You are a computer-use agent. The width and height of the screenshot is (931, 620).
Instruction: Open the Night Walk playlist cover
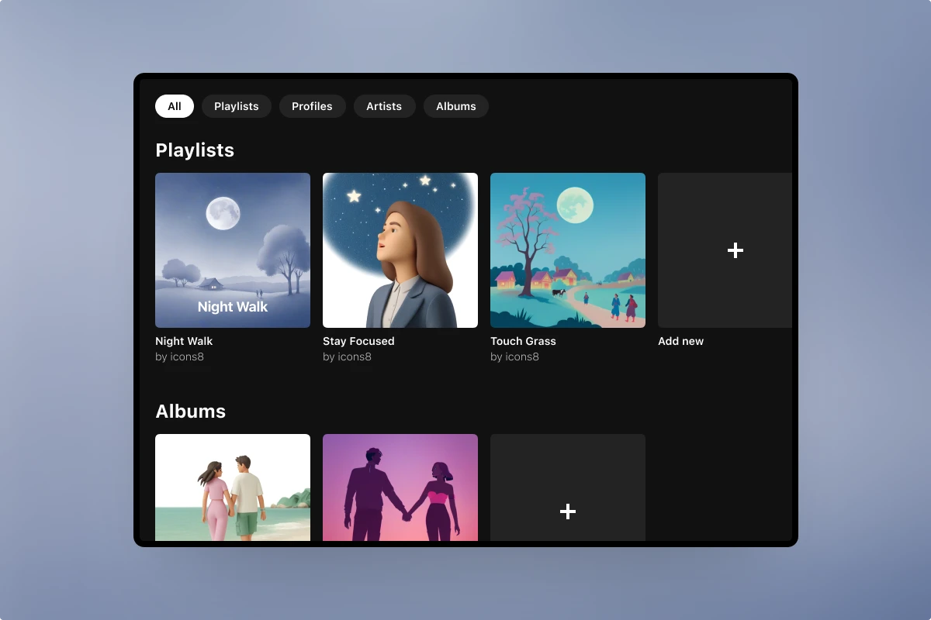(x=233, y=250)
